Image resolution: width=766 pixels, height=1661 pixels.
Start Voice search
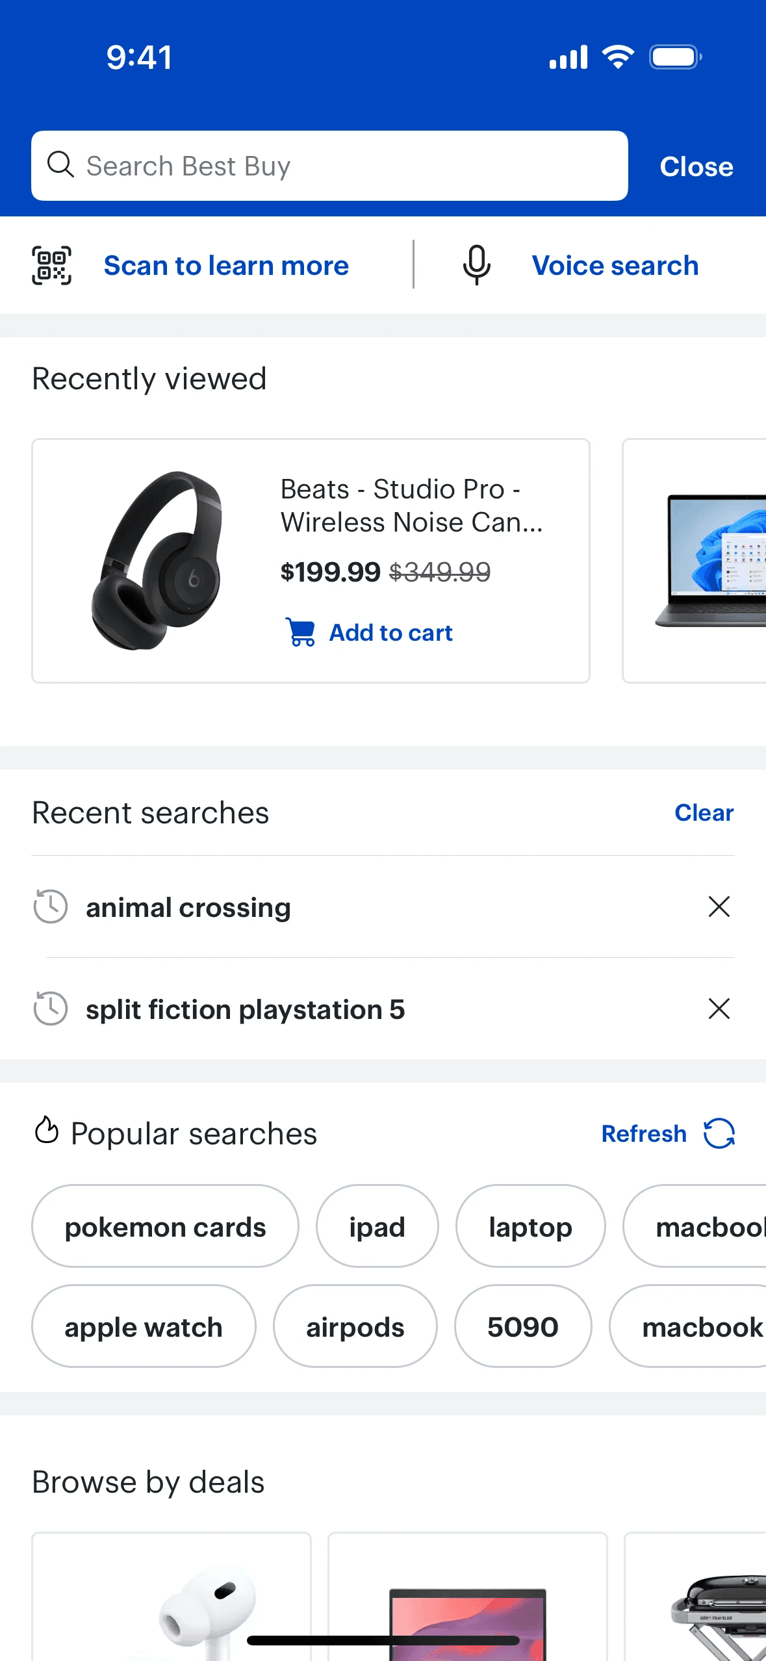click(615, 266)
